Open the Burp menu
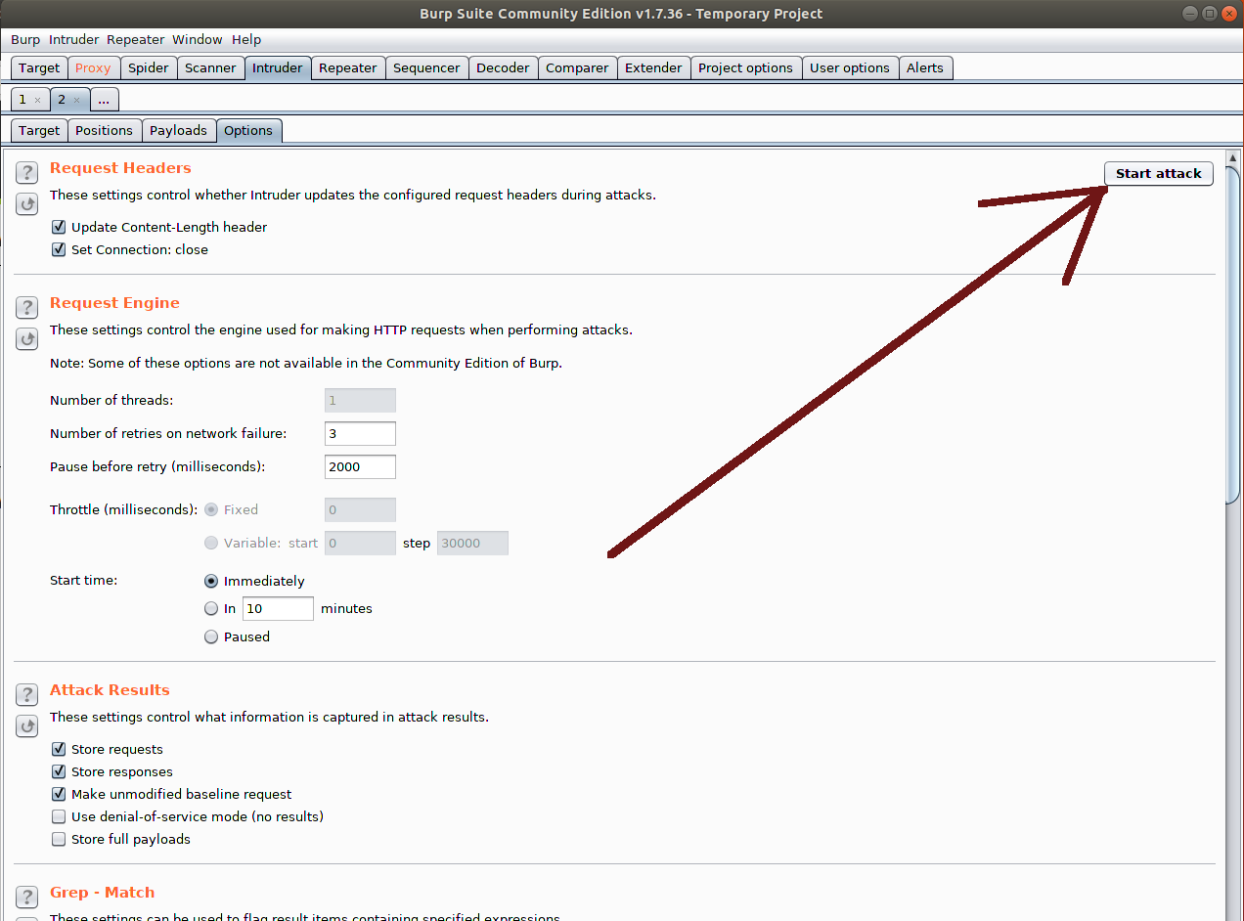Screen dimensions: 1244x921 click(x=25, y=39)
